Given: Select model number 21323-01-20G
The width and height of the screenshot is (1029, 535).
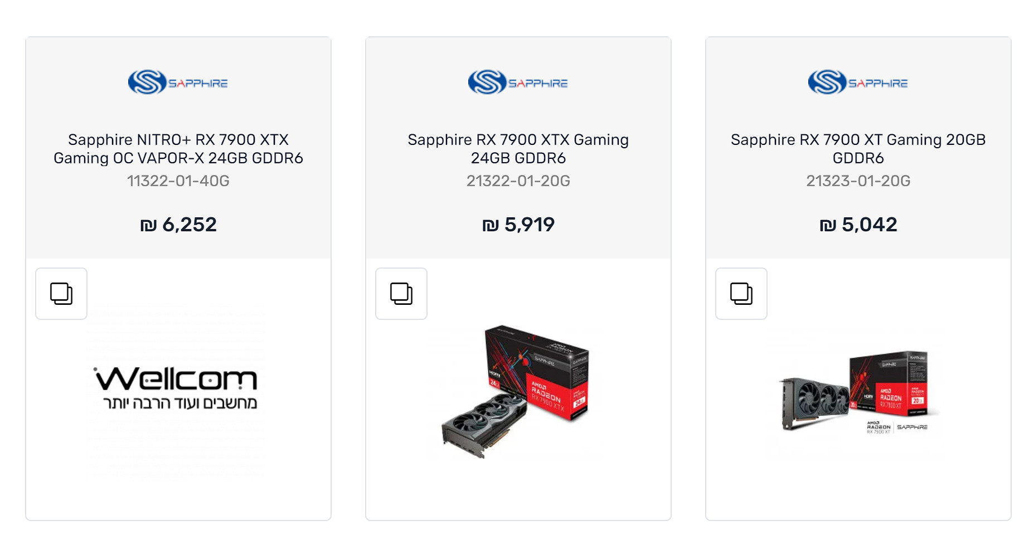Looking at the screenshot, I should (x=858, y=181).
